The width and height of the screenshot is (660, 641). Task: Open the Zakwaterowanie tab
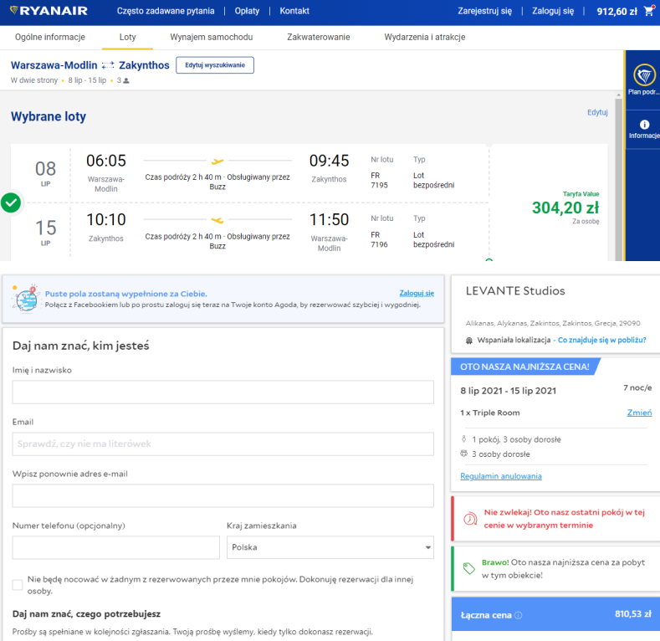[318, 37]
